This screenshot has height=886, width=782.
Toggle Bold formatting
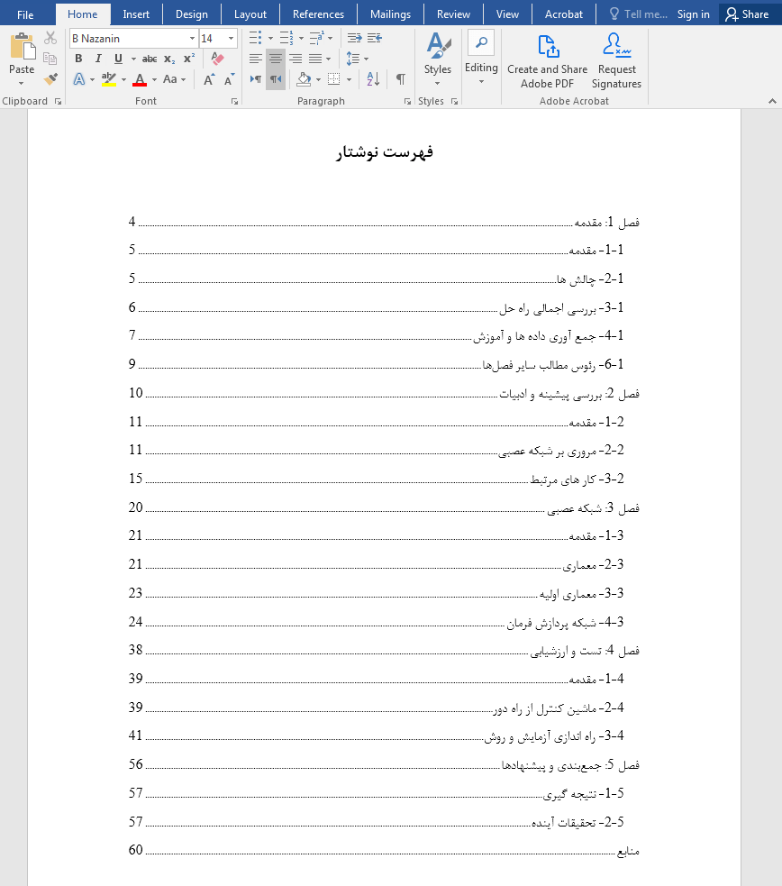[78, 59]
